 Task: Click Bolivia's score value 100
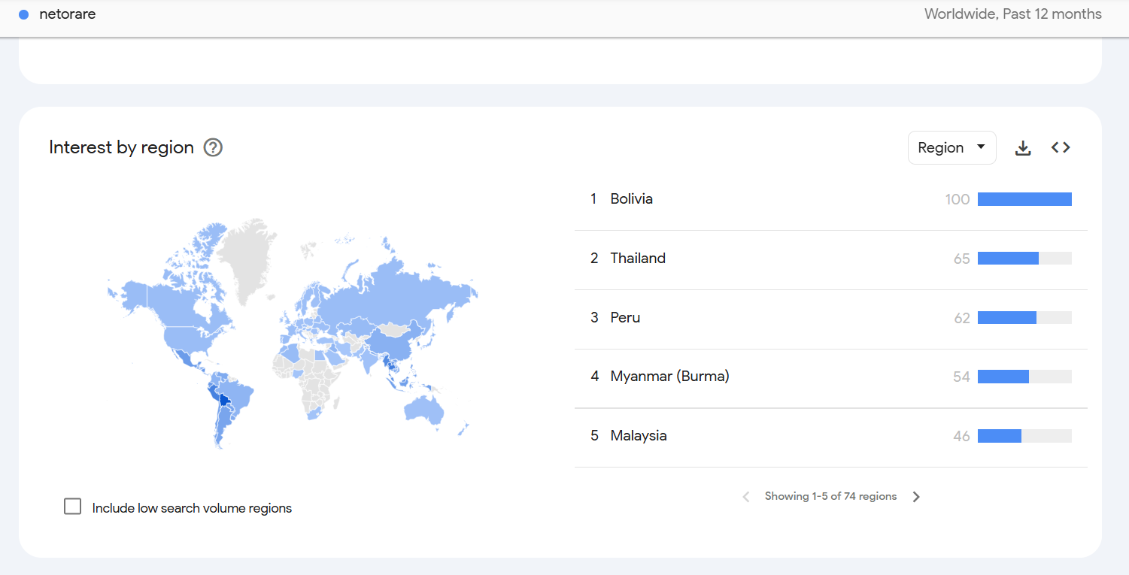(958, 199)
